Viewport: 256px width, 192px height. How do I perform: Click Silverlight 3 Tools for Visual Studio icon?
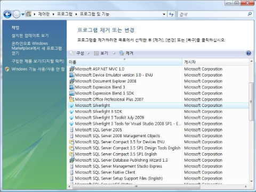71,123
